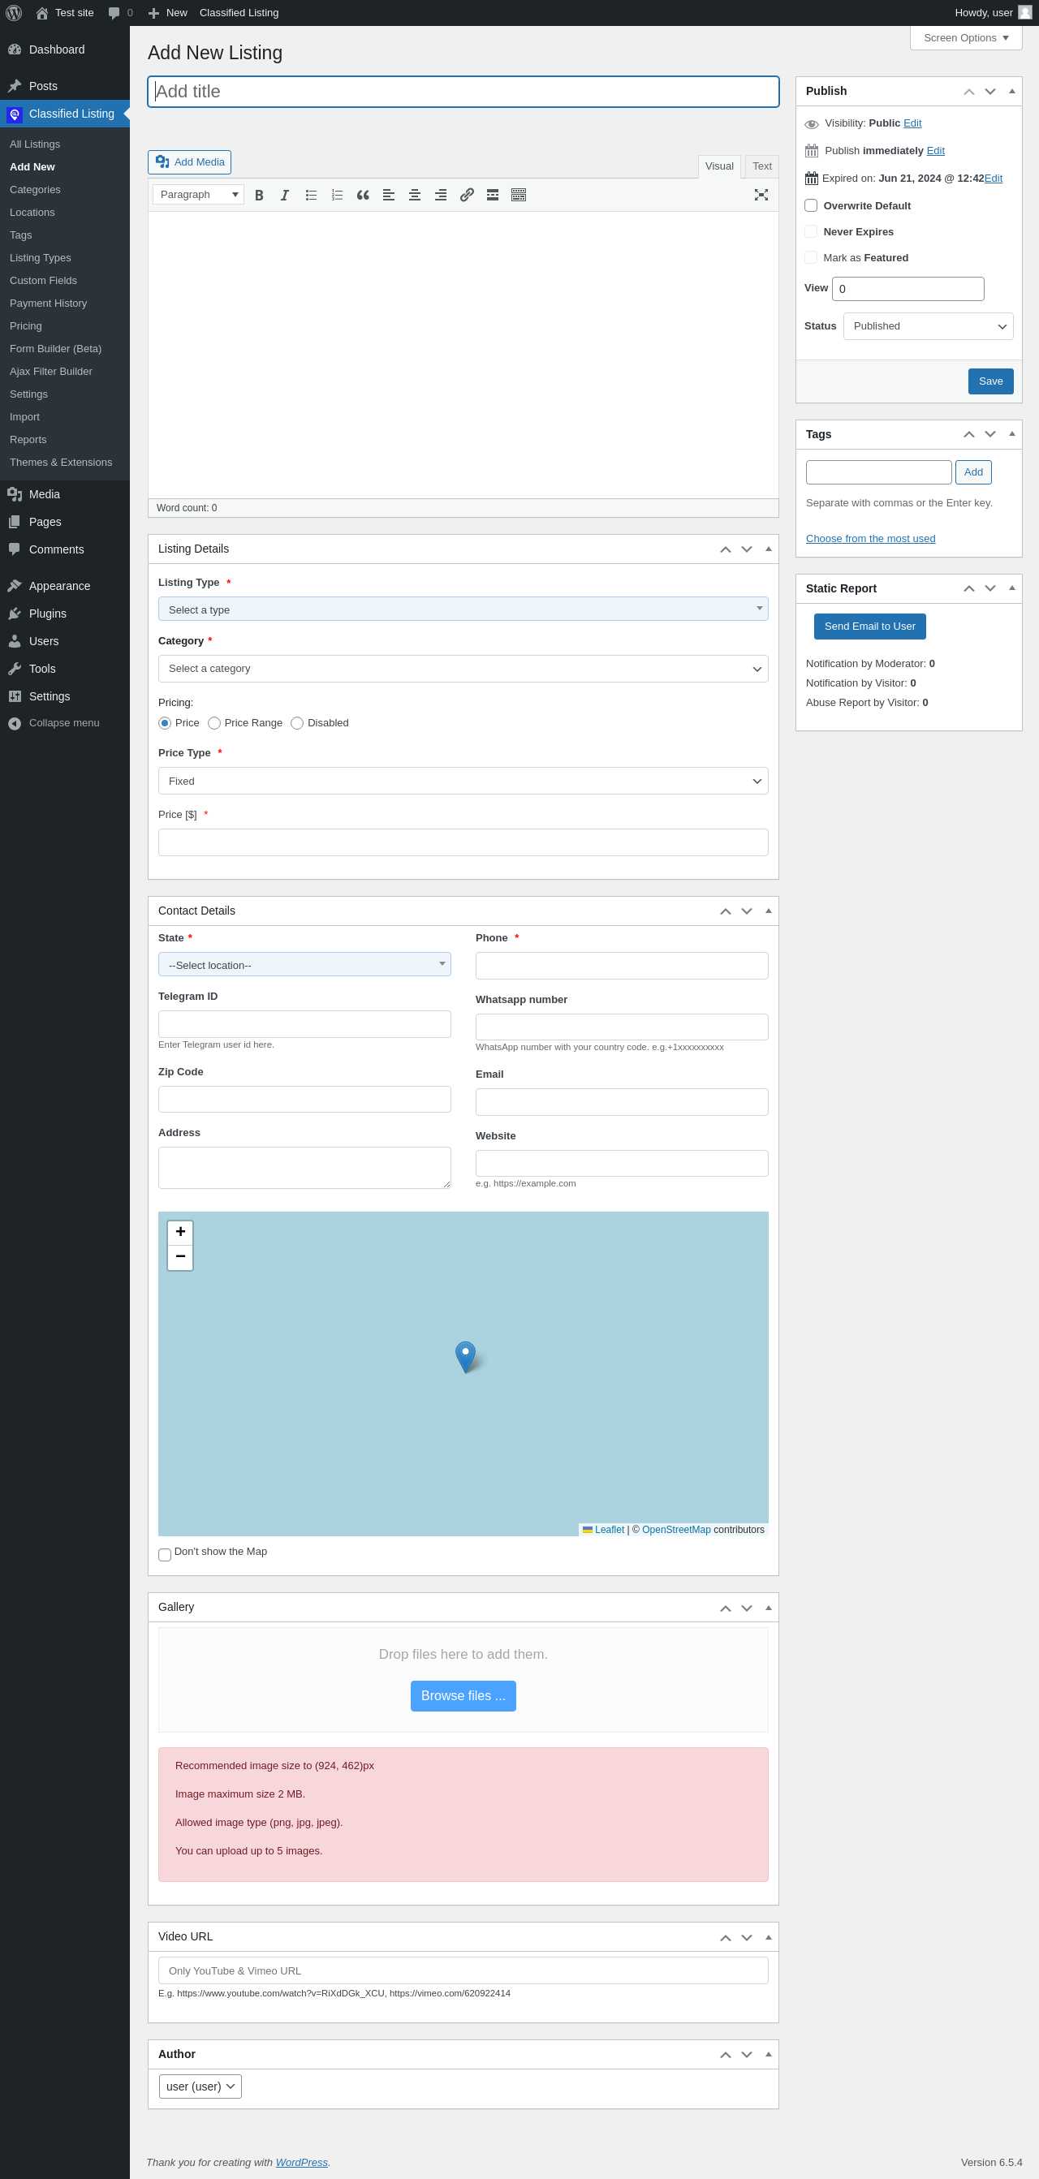Open Payment History submenu item
The height and width of the screenshot is (2179, 1039).
click(48, 304)
